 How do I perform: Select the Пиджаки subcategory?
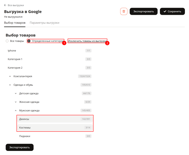[x=55, y=136]
